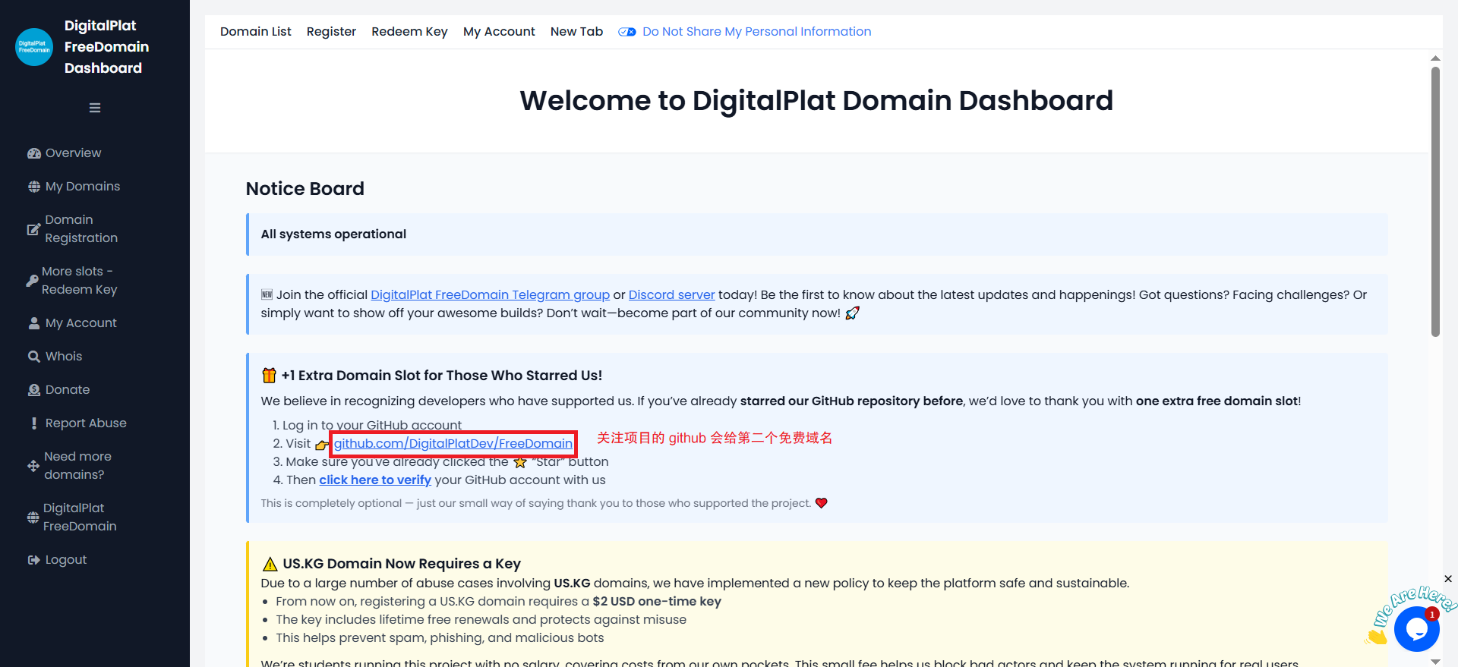Go to My Domains in sidebar

(x=82, y=187)
